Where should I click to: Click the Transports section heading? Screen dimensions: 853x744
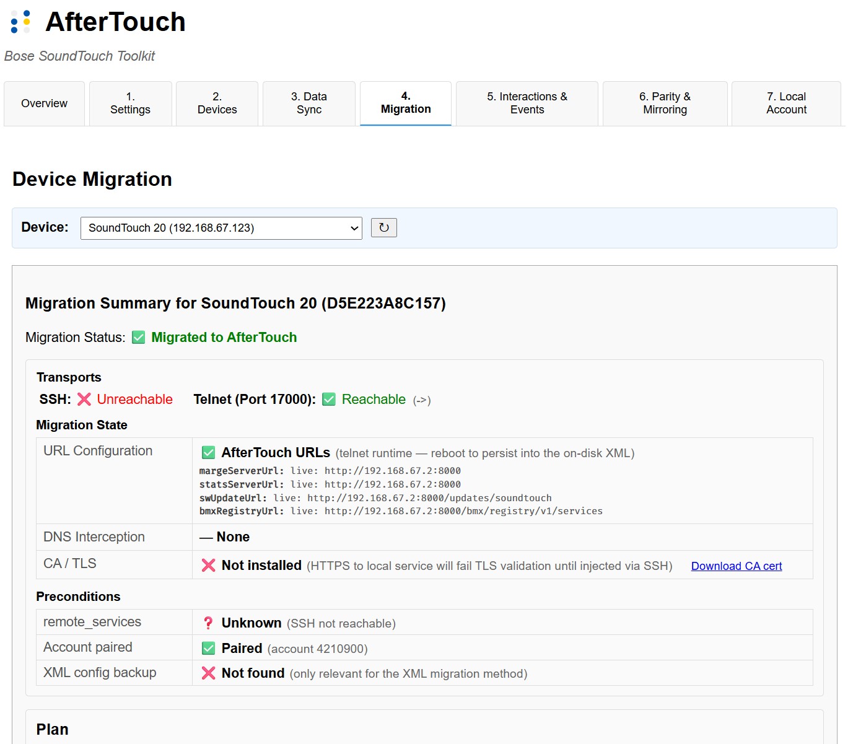69,377
